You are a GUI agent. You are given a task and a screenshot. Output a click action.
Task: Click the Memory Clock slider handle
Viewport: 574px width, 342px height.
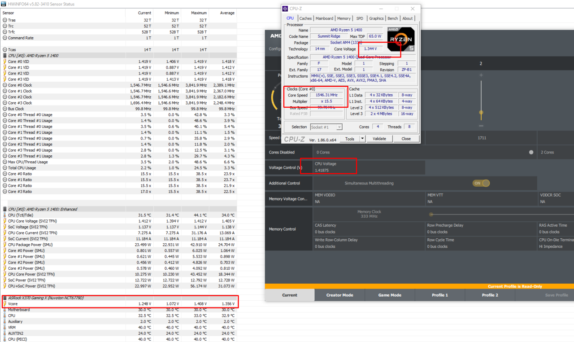click(x=431, y=215)
